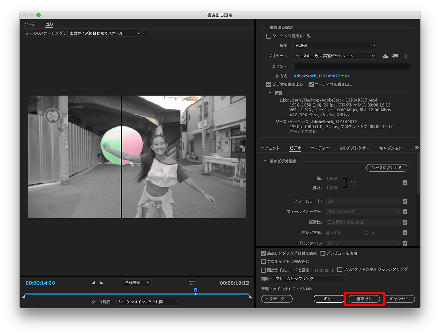The width and height of the screenshot is (440, 336).
Task: Collapse the 書き出し設定 section
Action: coord(265,27)
